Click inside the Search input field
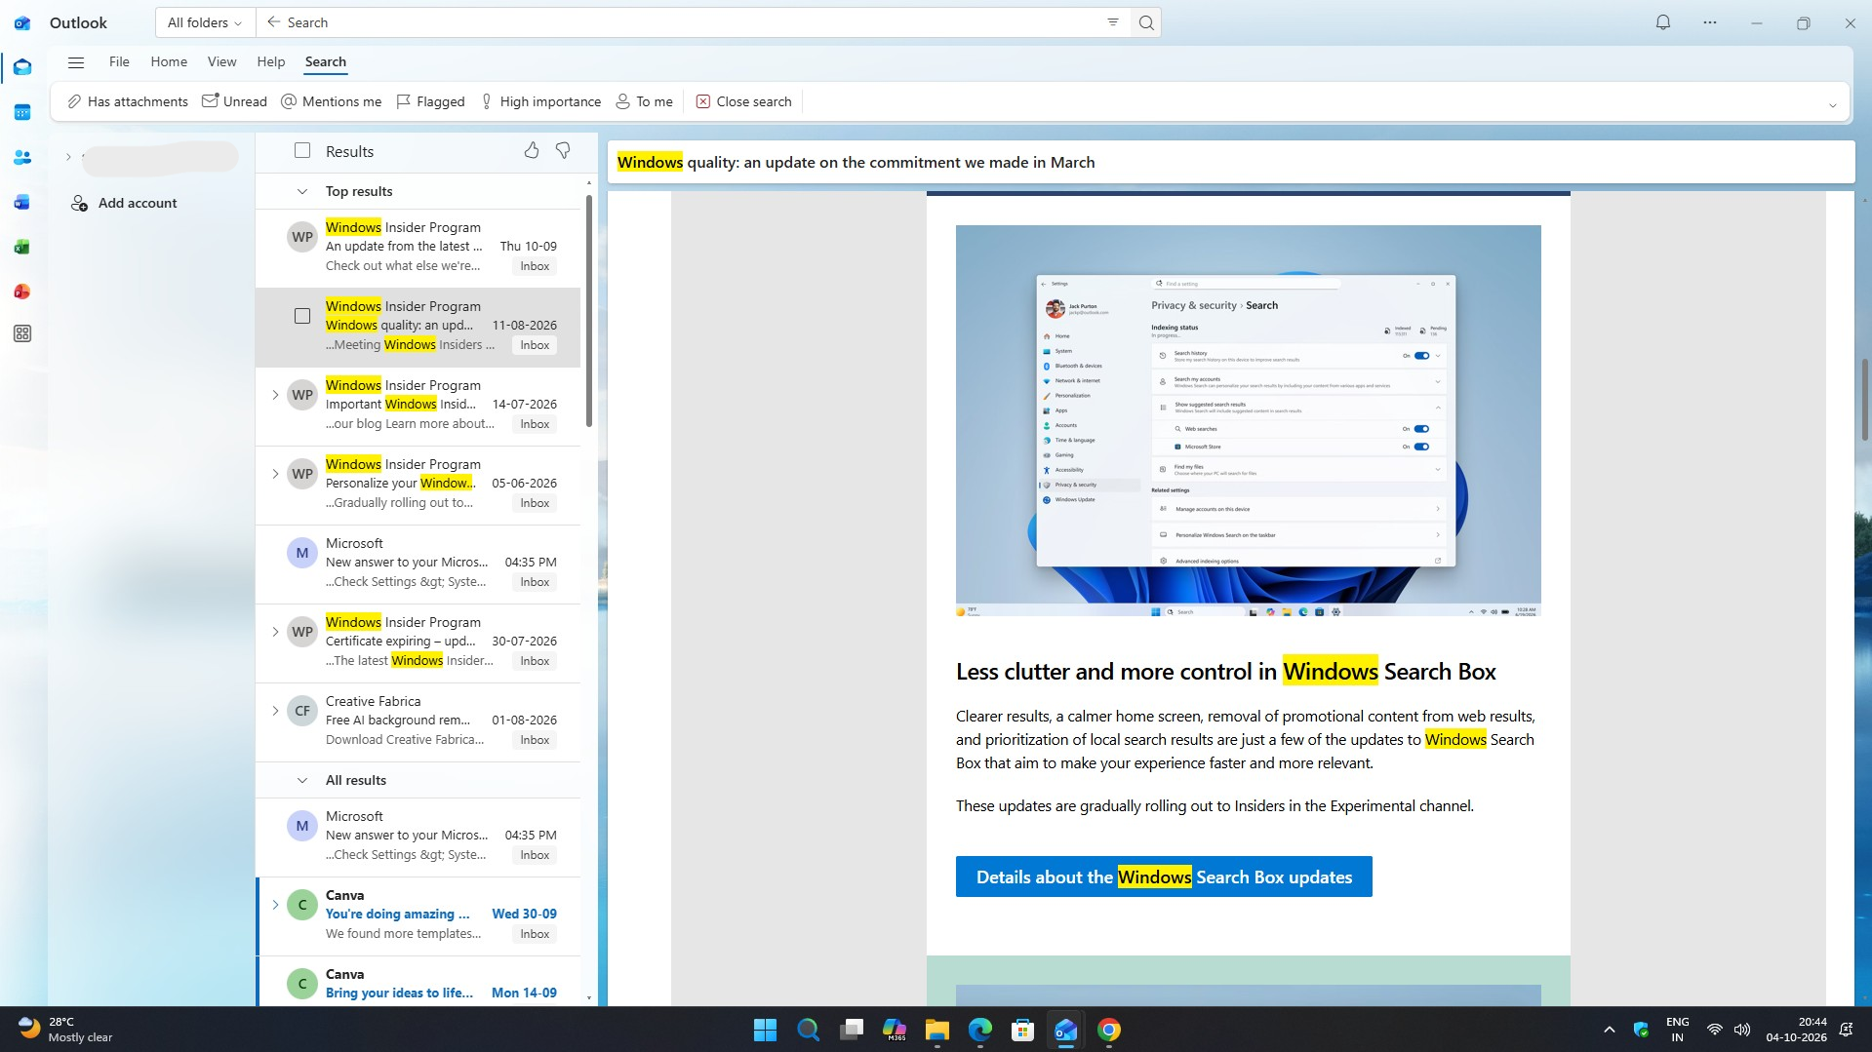This screenshot has width=1872, height=1052. pos(693,22)
